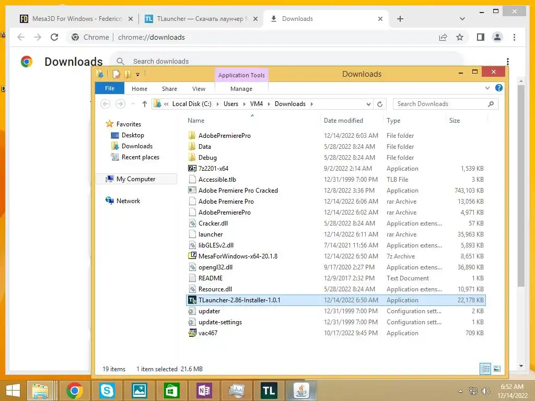This screenshot has height=401, width=535.
Task: Open Downloads page more actions menu
Action: point(508,62)
